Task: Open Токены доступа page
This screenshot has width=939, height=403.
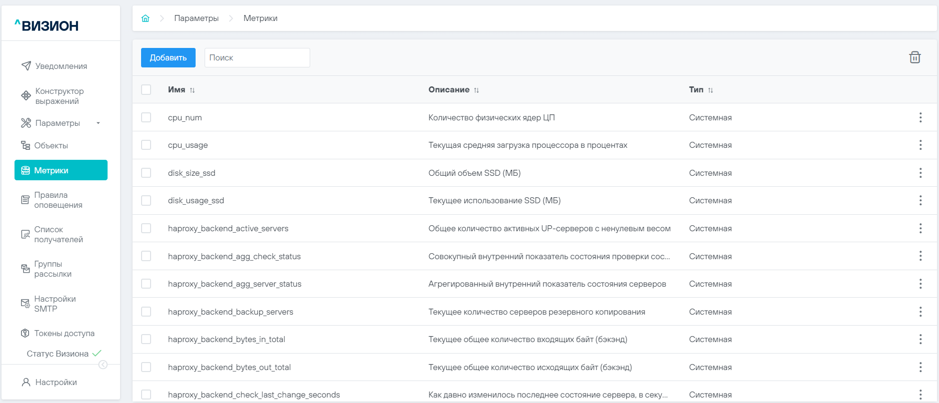Action: click(64, 333)
